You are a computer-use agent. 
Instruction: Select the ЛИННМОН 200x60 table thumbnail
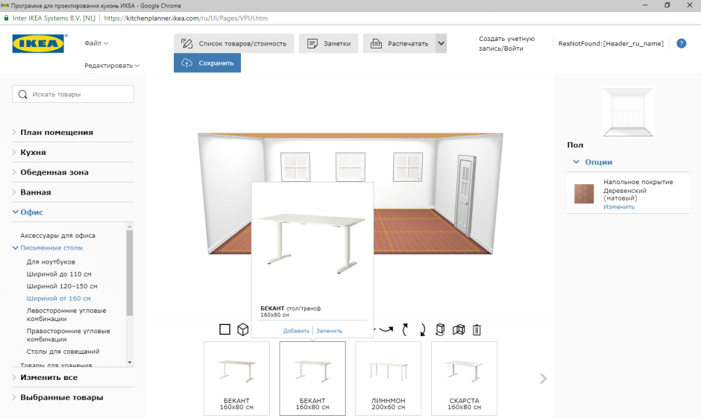tap(388, 379)
